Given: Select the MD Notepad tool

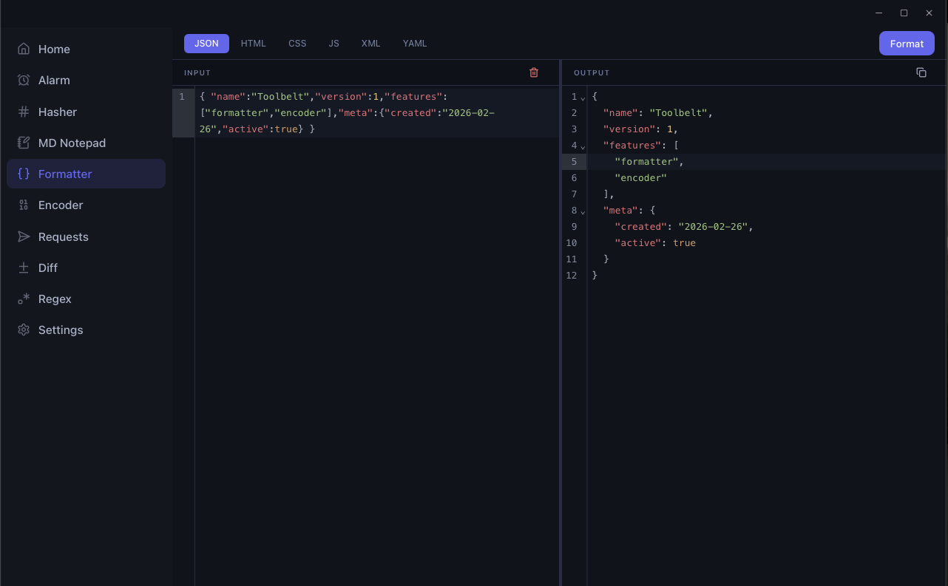Looking at the screenshot, I should click(72, 143).
